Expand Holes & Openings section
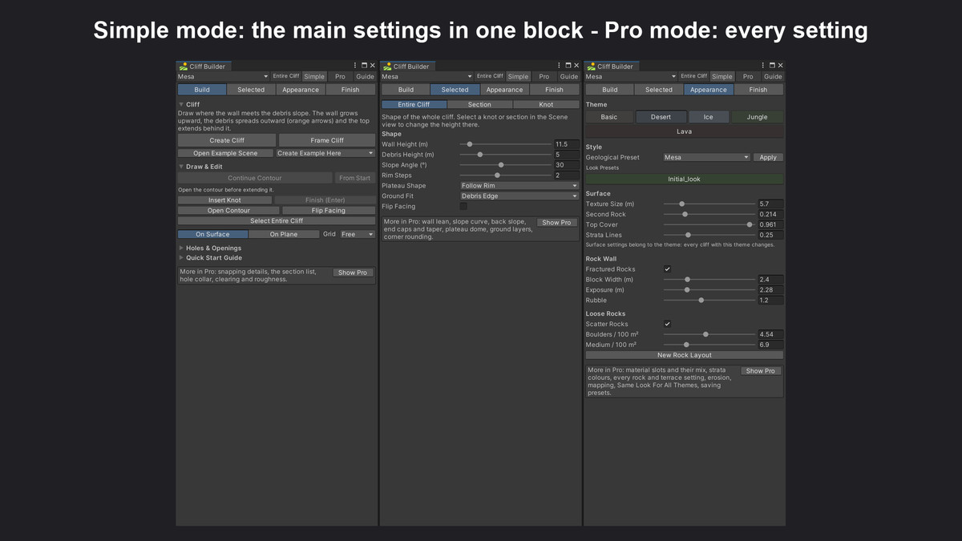This screenshot has height=541, width=962. pos(181,248)
